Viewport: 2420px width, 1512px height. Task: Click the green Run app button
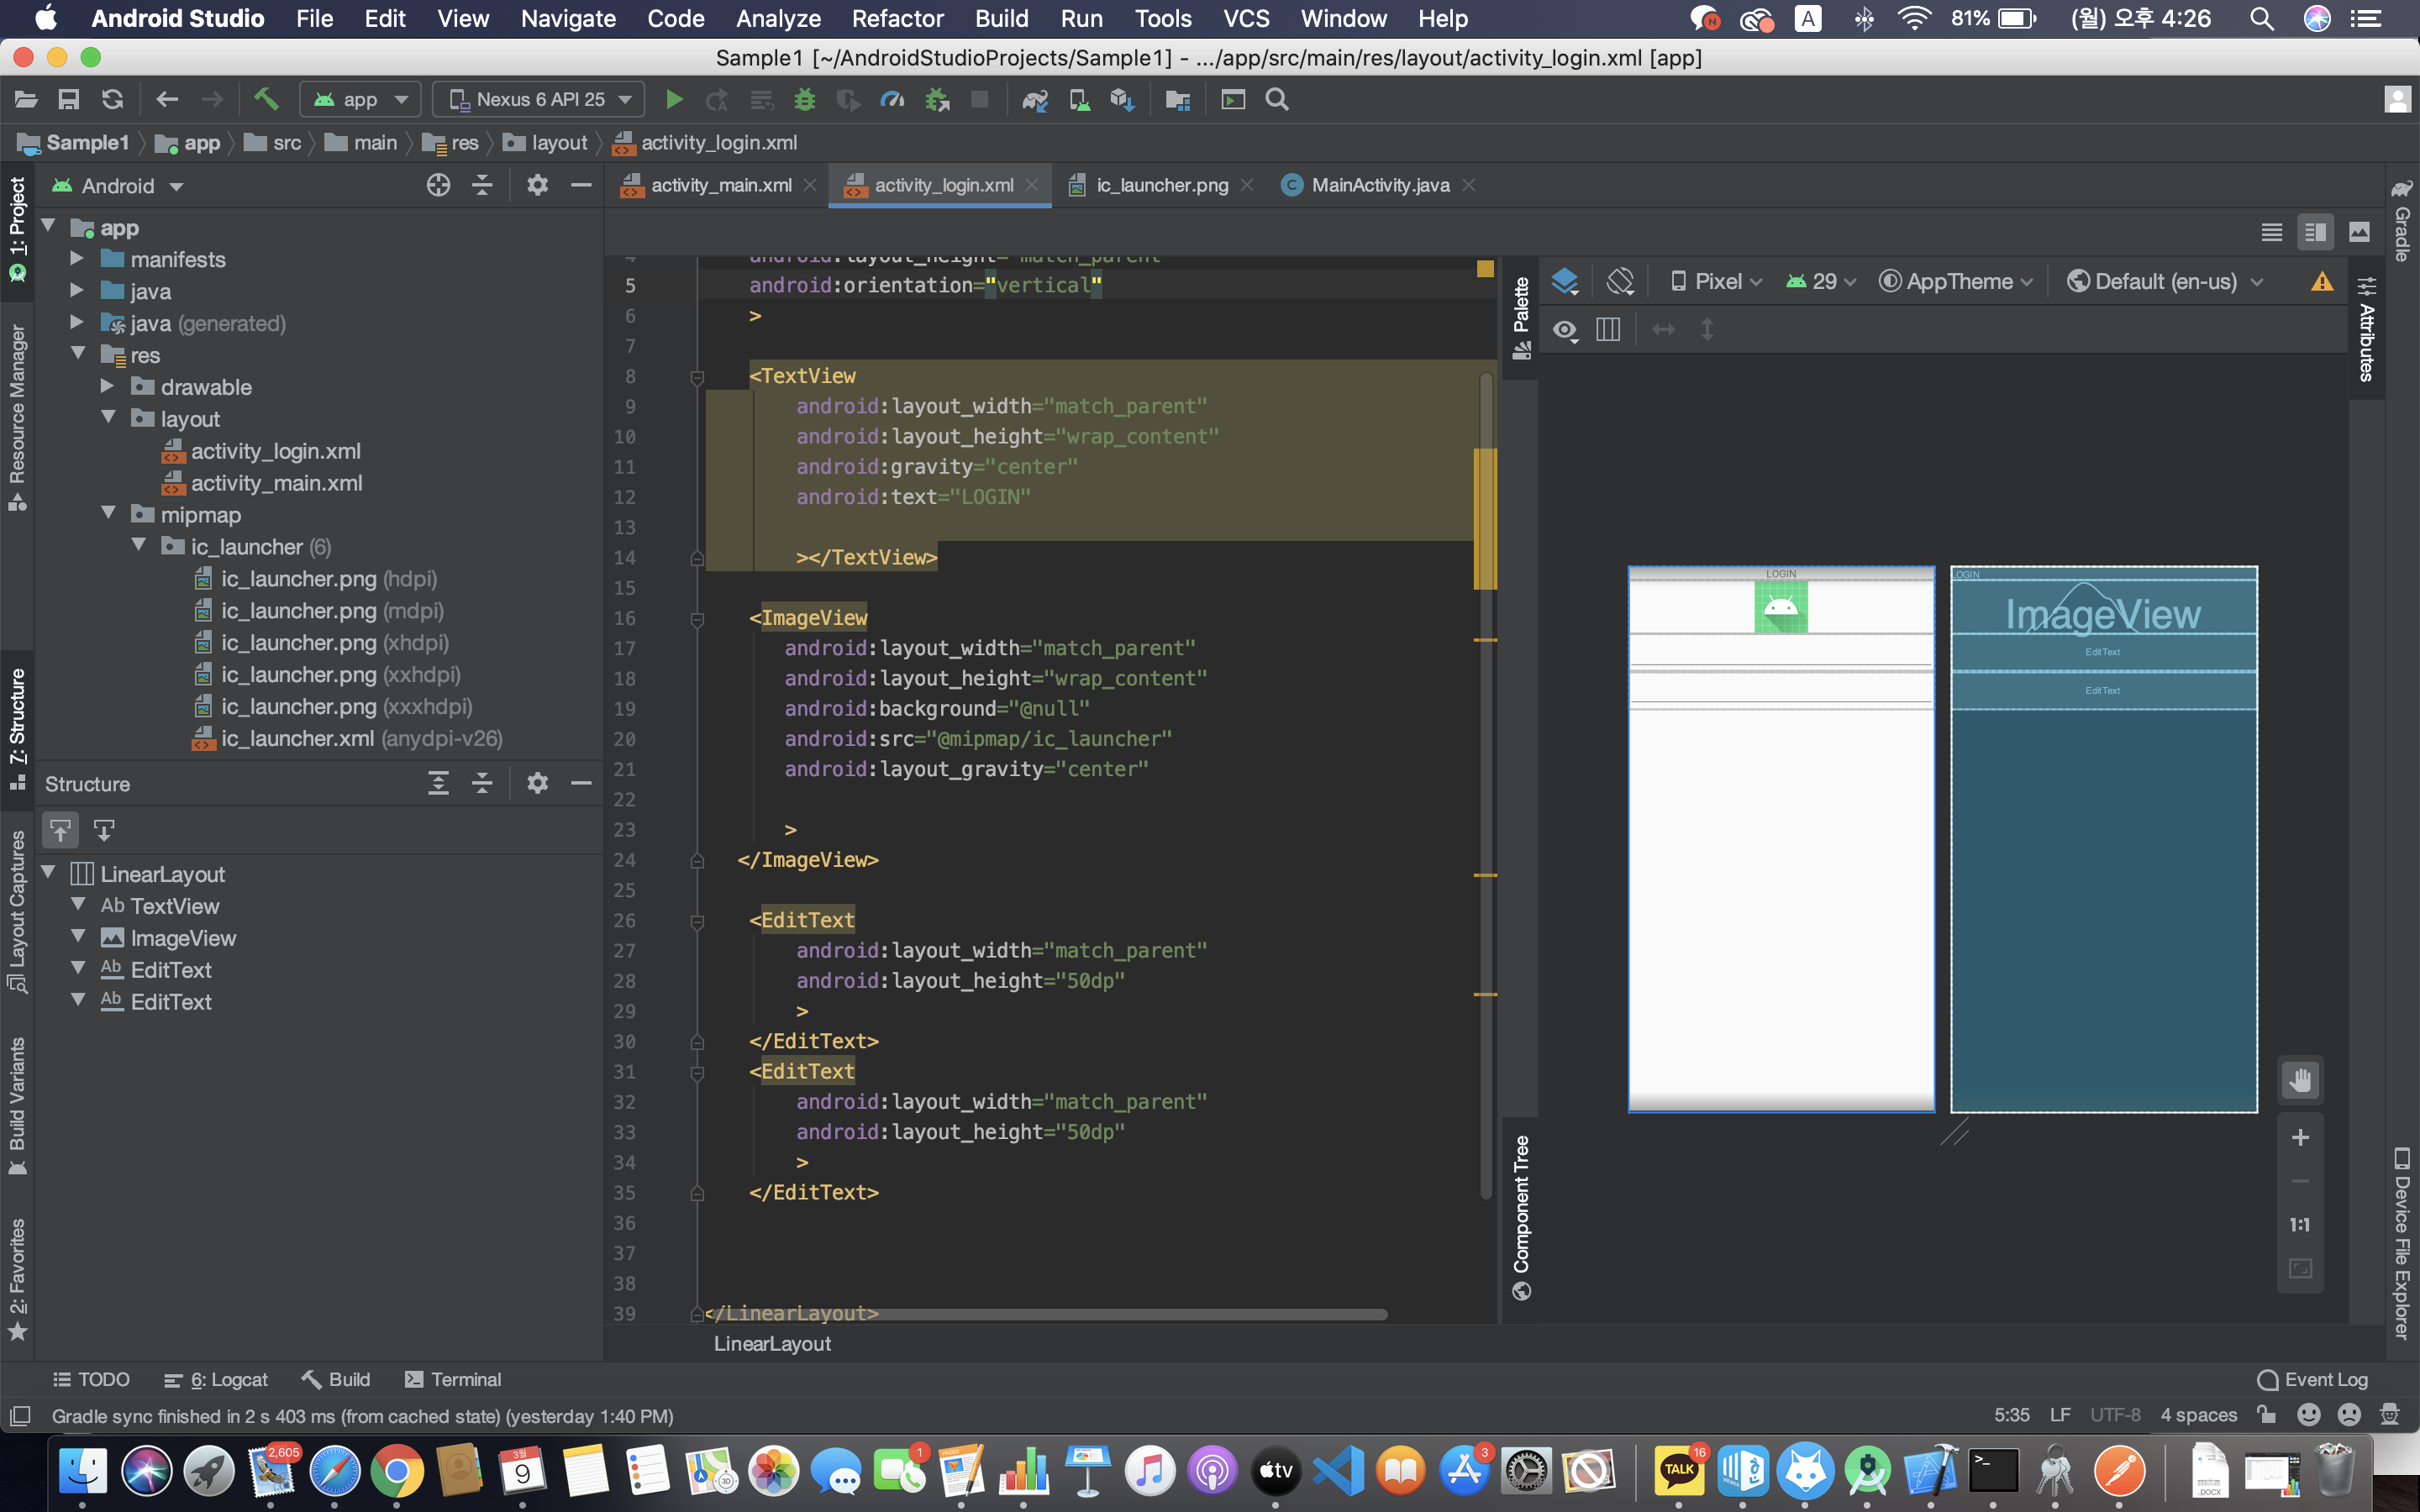pyautogui.click(x=674, y=99)
